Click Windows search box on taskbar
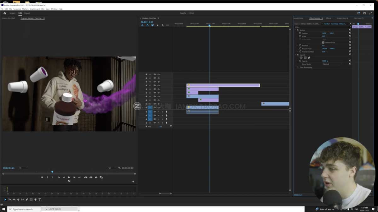 (24, 209)
